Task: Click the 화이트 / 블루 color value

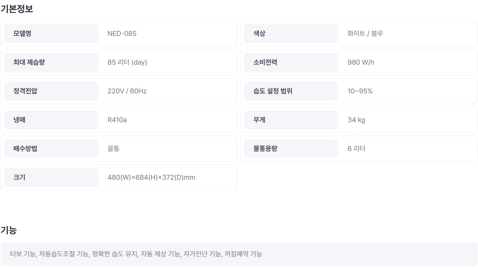Action: pos(365,34)
